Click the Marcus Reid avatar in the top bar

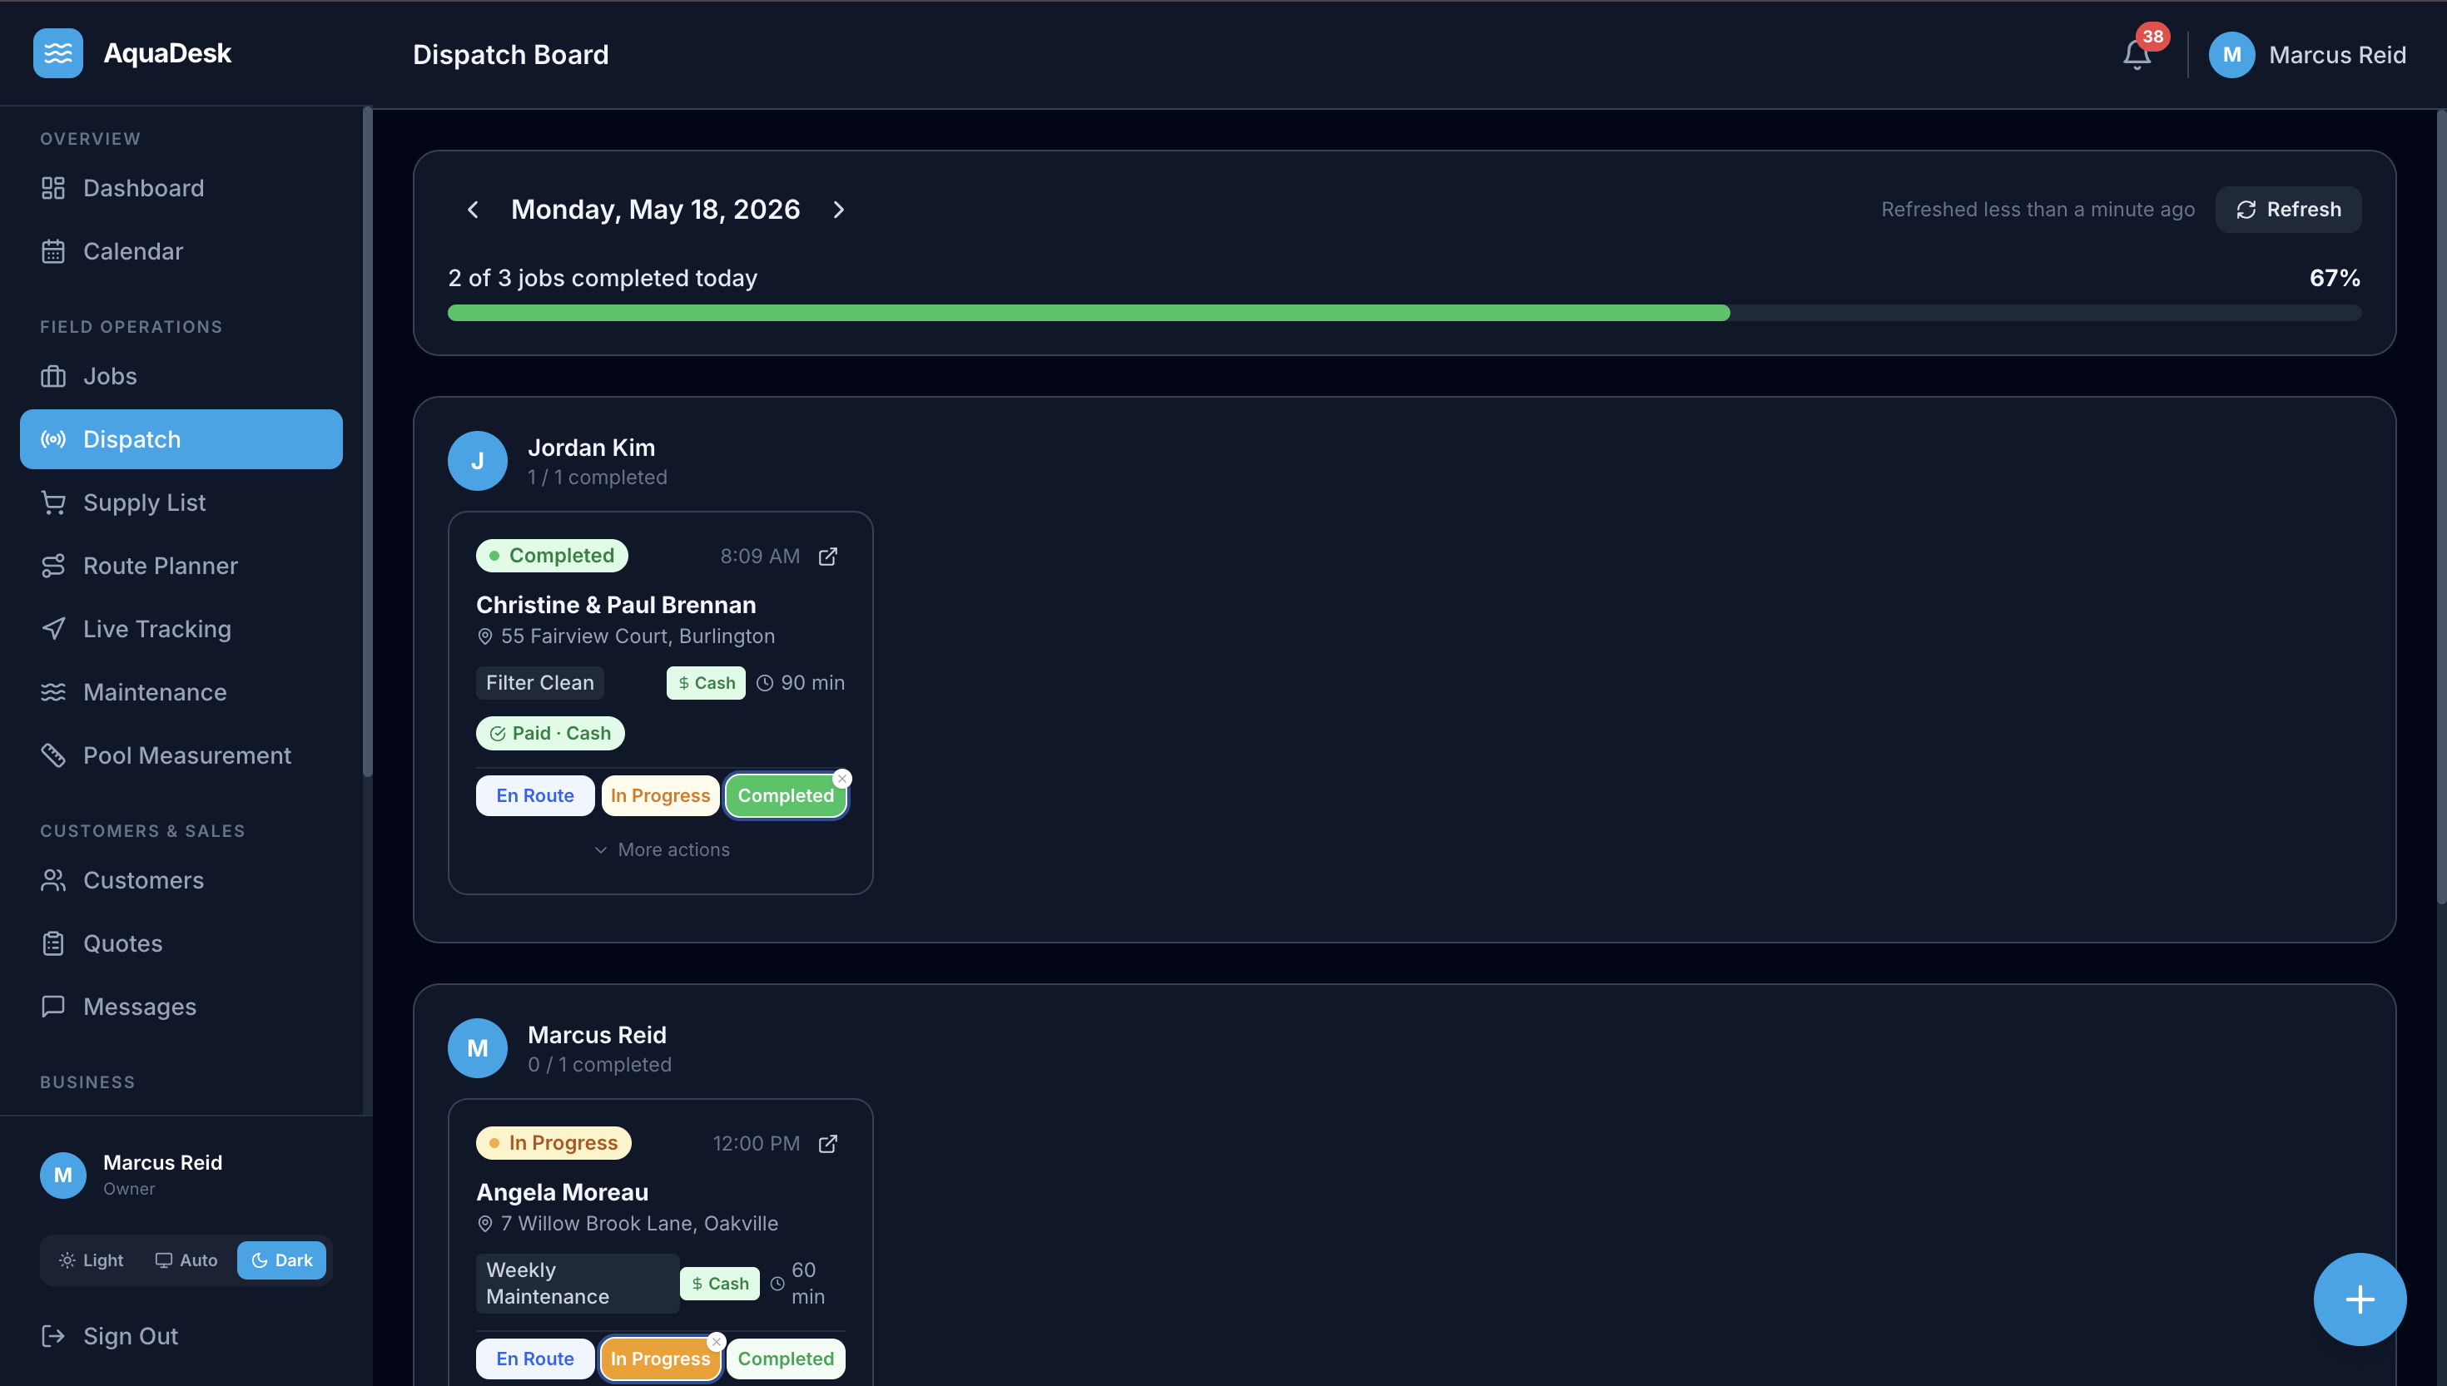(x=2231, y=54)
